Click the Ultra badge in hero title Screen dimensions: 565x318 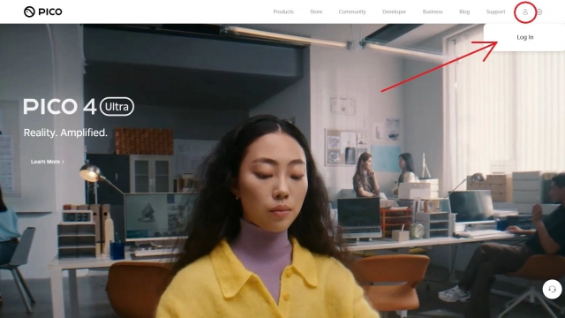click(x=117, y=107)
